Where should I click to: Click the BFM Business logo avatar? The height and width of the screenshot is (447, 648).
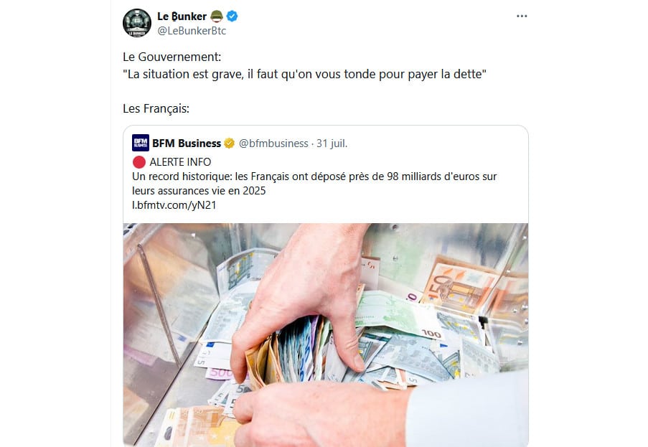[x=141, y=143]
